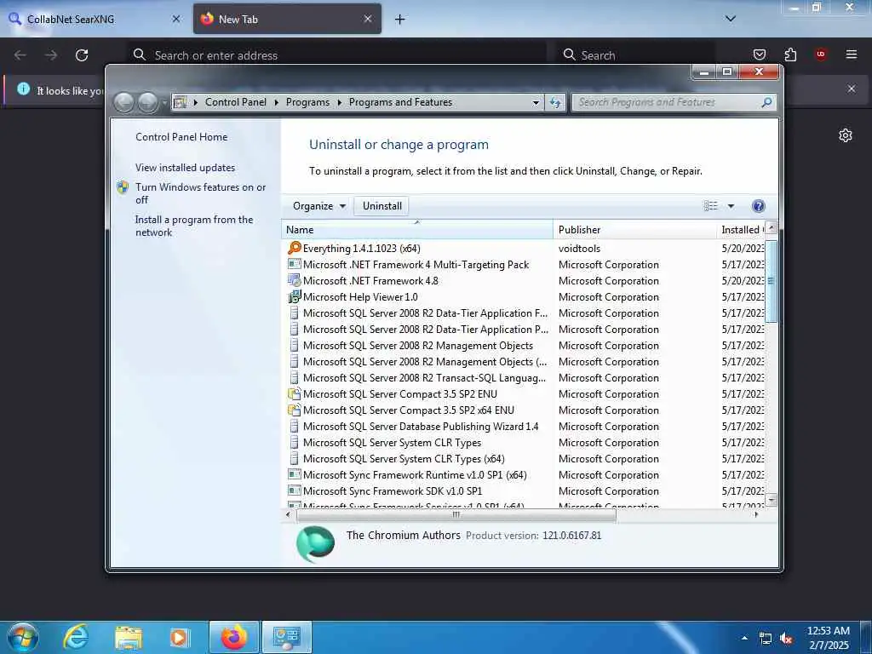Sort the list by Name column header

pos(417,230)
